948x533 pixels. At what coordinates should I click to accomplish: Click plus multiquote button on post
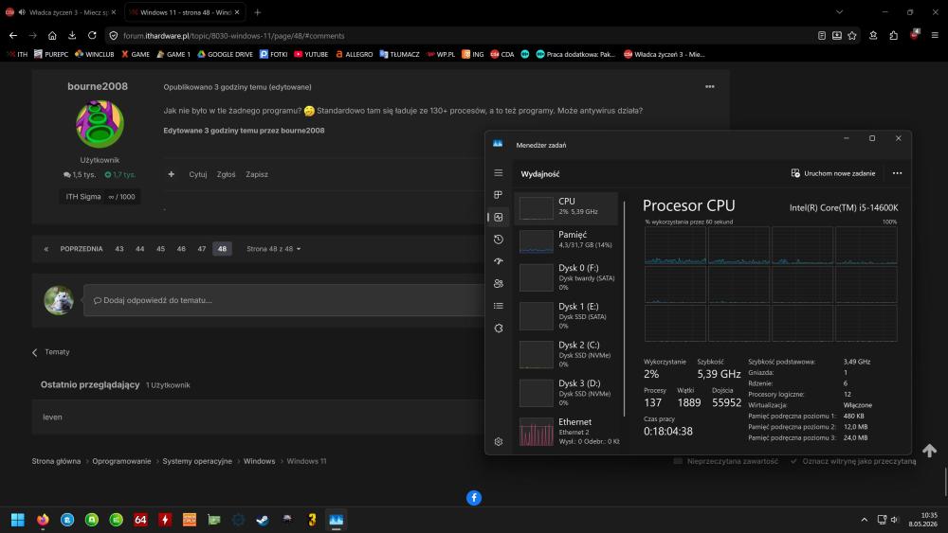[x=171, y=174]
